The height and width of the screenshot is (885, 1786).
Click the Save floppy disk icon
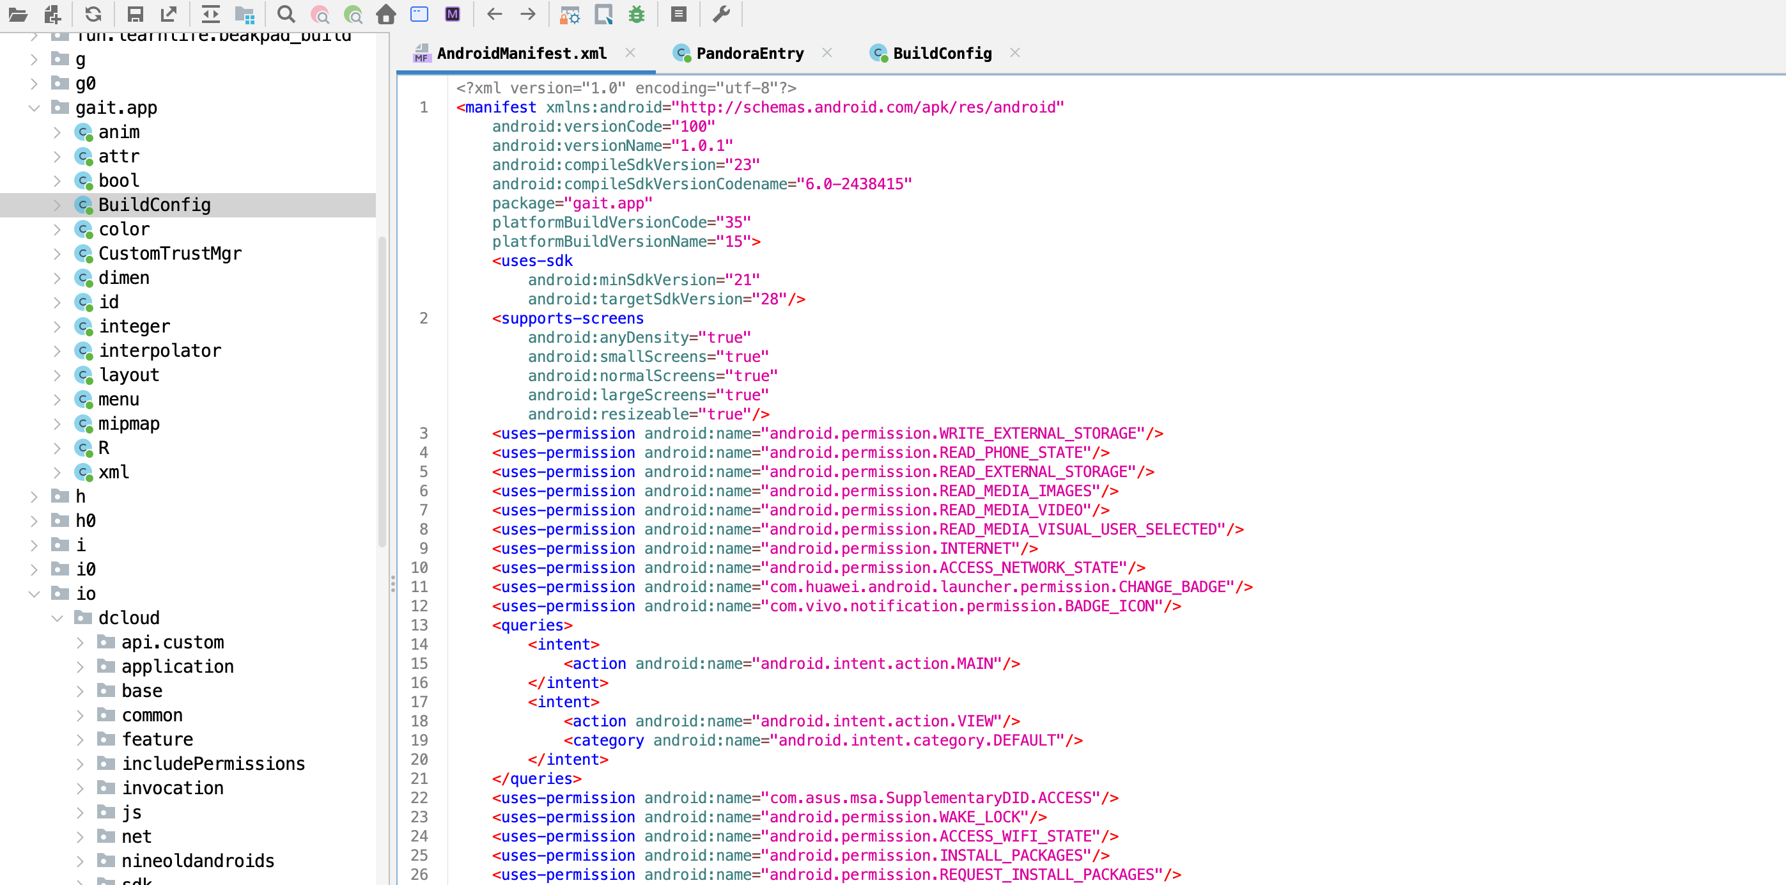click(136, 15)
